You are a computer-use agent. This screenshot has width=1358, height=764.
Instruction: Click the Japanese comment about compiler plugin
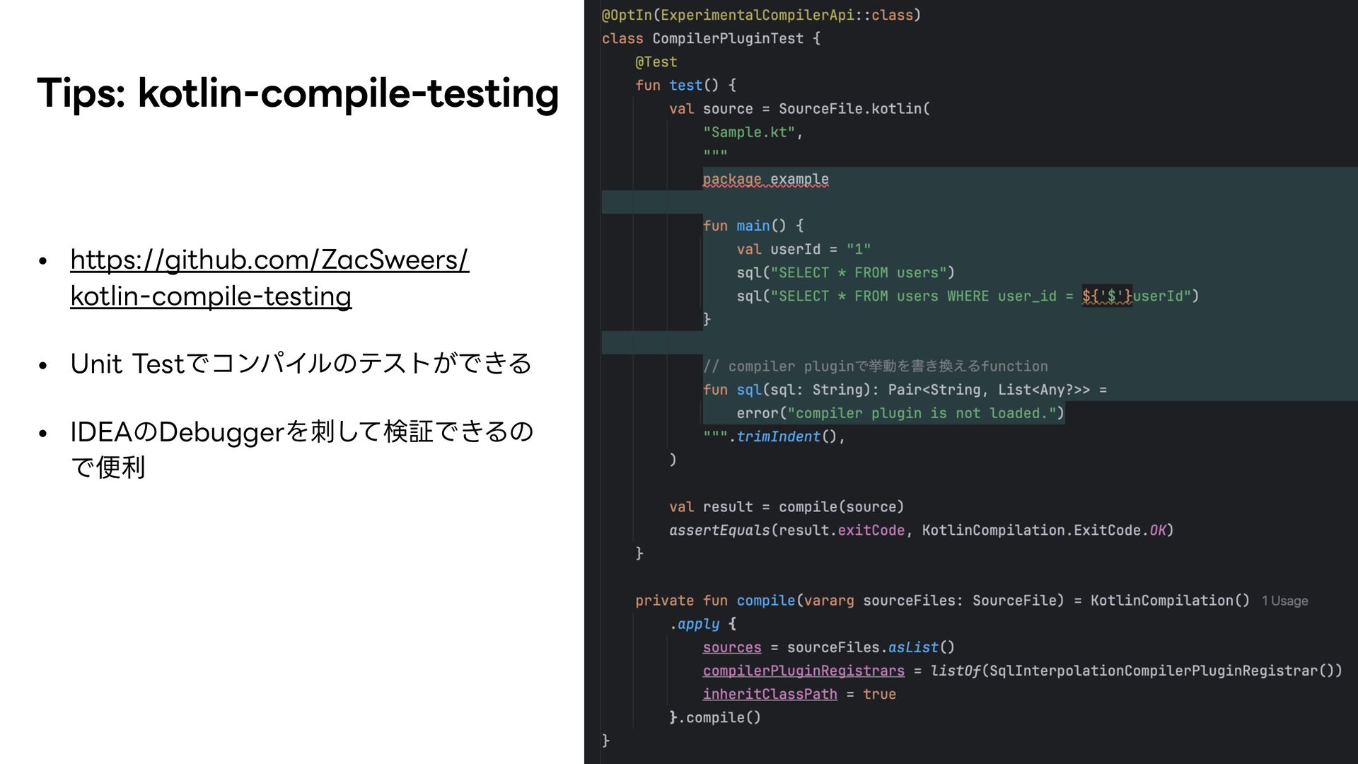(875, 366)
